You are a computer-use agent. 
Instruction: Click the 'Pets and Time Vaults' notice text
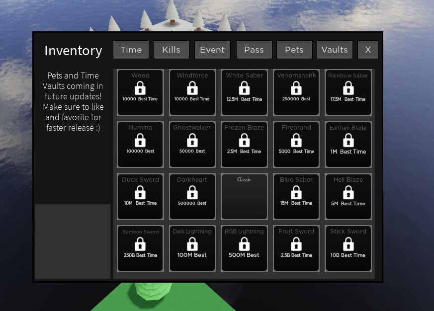[x=73, y=102]
